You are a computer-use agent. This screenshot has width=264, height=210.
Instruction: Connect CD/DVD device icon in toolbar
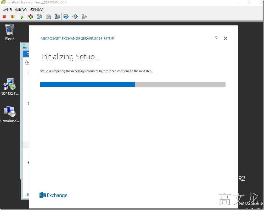pos(75,17)
